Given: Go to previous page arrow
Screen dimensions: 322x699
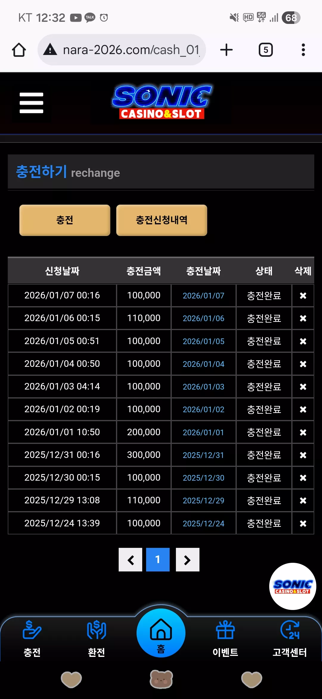Looking at the screenshot, I should 130,559.
